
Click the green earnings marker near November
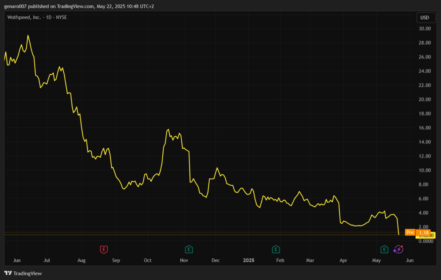point(188,249)
